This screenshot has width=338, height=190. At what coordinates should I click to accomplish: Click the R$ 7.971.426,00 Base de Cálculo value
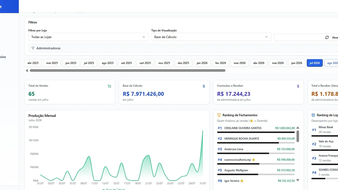click(x=143, y=94)
